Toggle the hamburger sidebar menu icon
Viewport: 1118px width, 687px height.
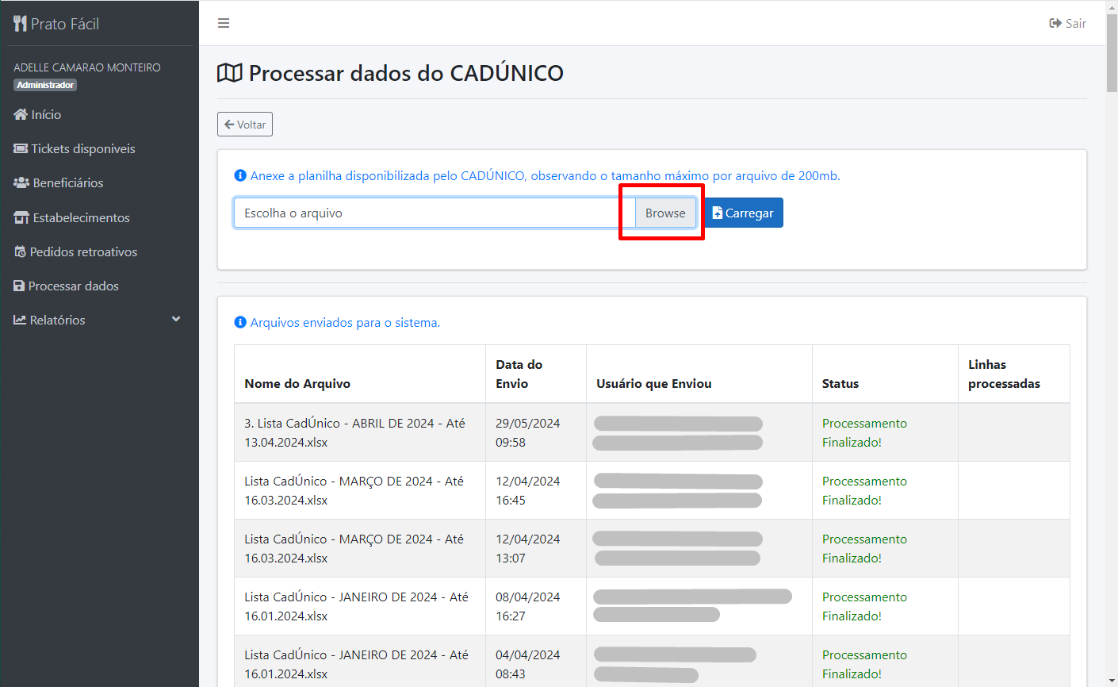[224, 24]
